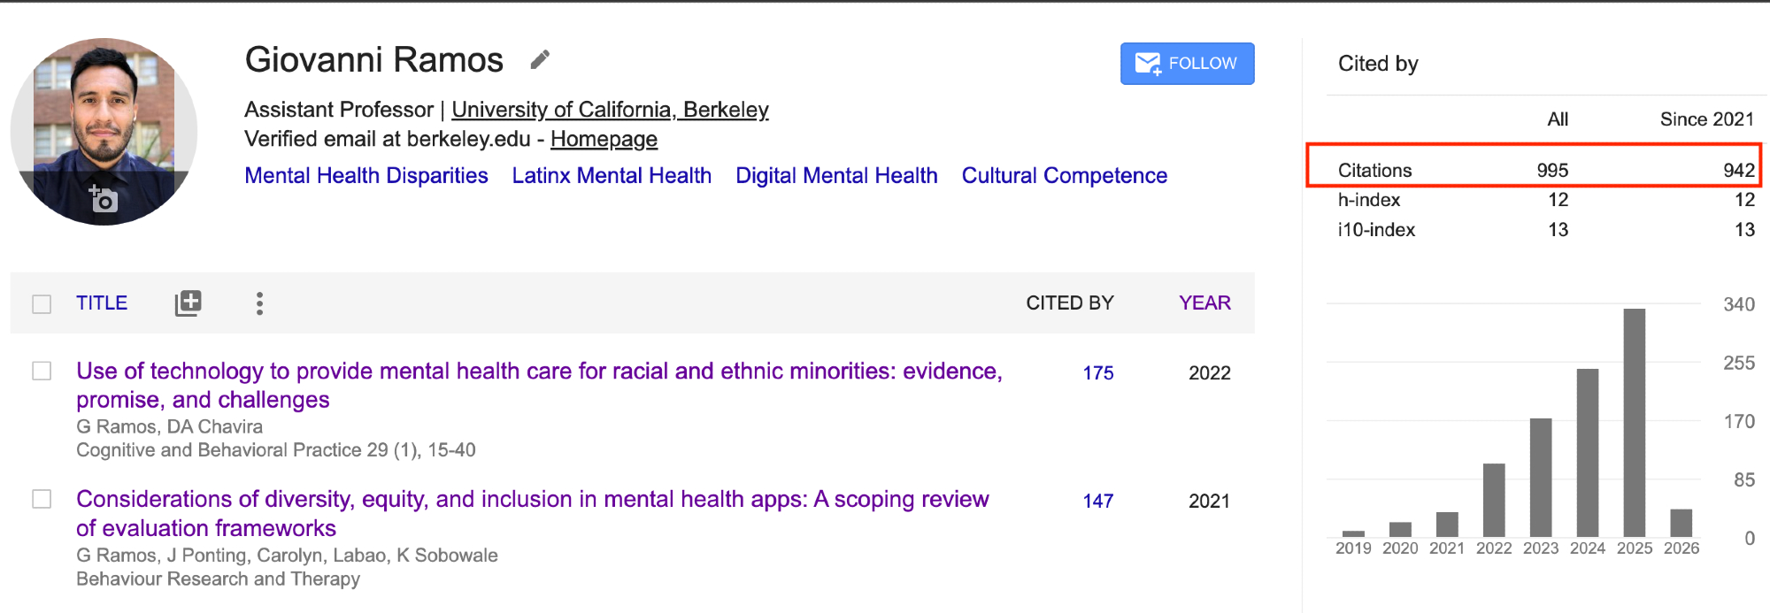Click the Cultural Competence interest tag
The image size is (1770, 613).
1064,176
